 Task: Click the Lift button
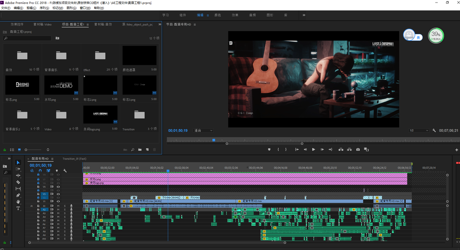click(341, 150)
